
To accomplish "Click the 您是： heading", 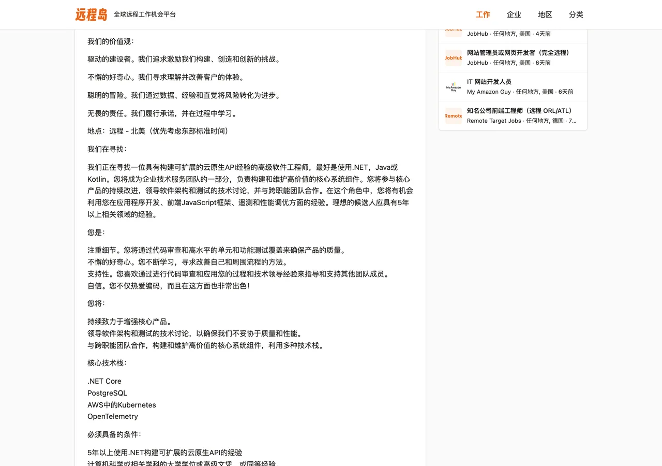I will [96, 232].
